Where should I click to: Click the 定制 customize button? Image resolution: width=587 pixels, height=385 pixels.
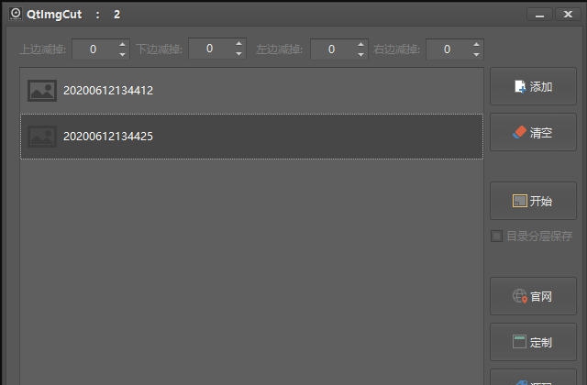coord(533,342)
